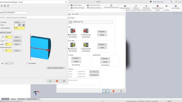
Task: Click the color number field
Action: coord(16,25)
